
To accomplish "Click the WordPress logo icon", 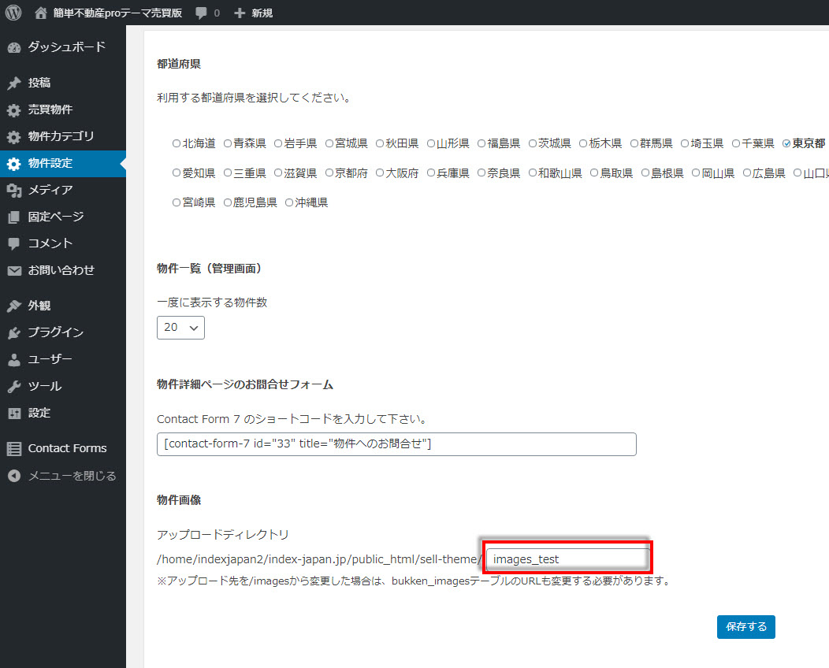I will click(13, 13).
